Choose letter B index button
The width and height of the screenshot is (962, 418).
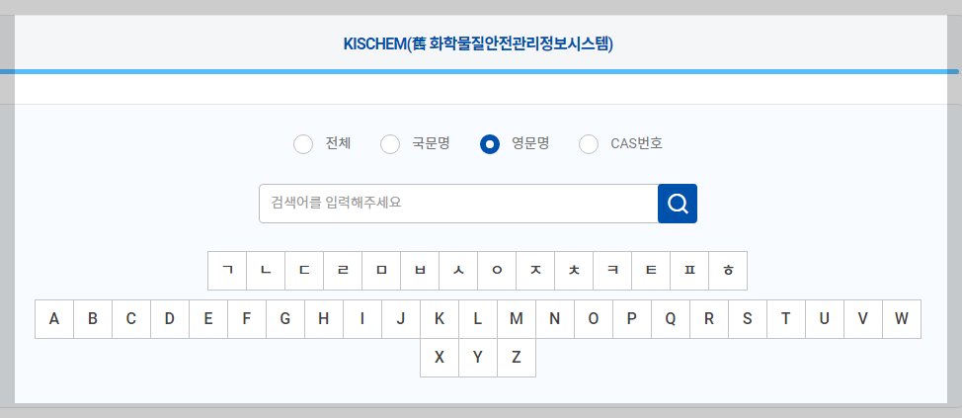pyautogui.click(x=93, y=319)
